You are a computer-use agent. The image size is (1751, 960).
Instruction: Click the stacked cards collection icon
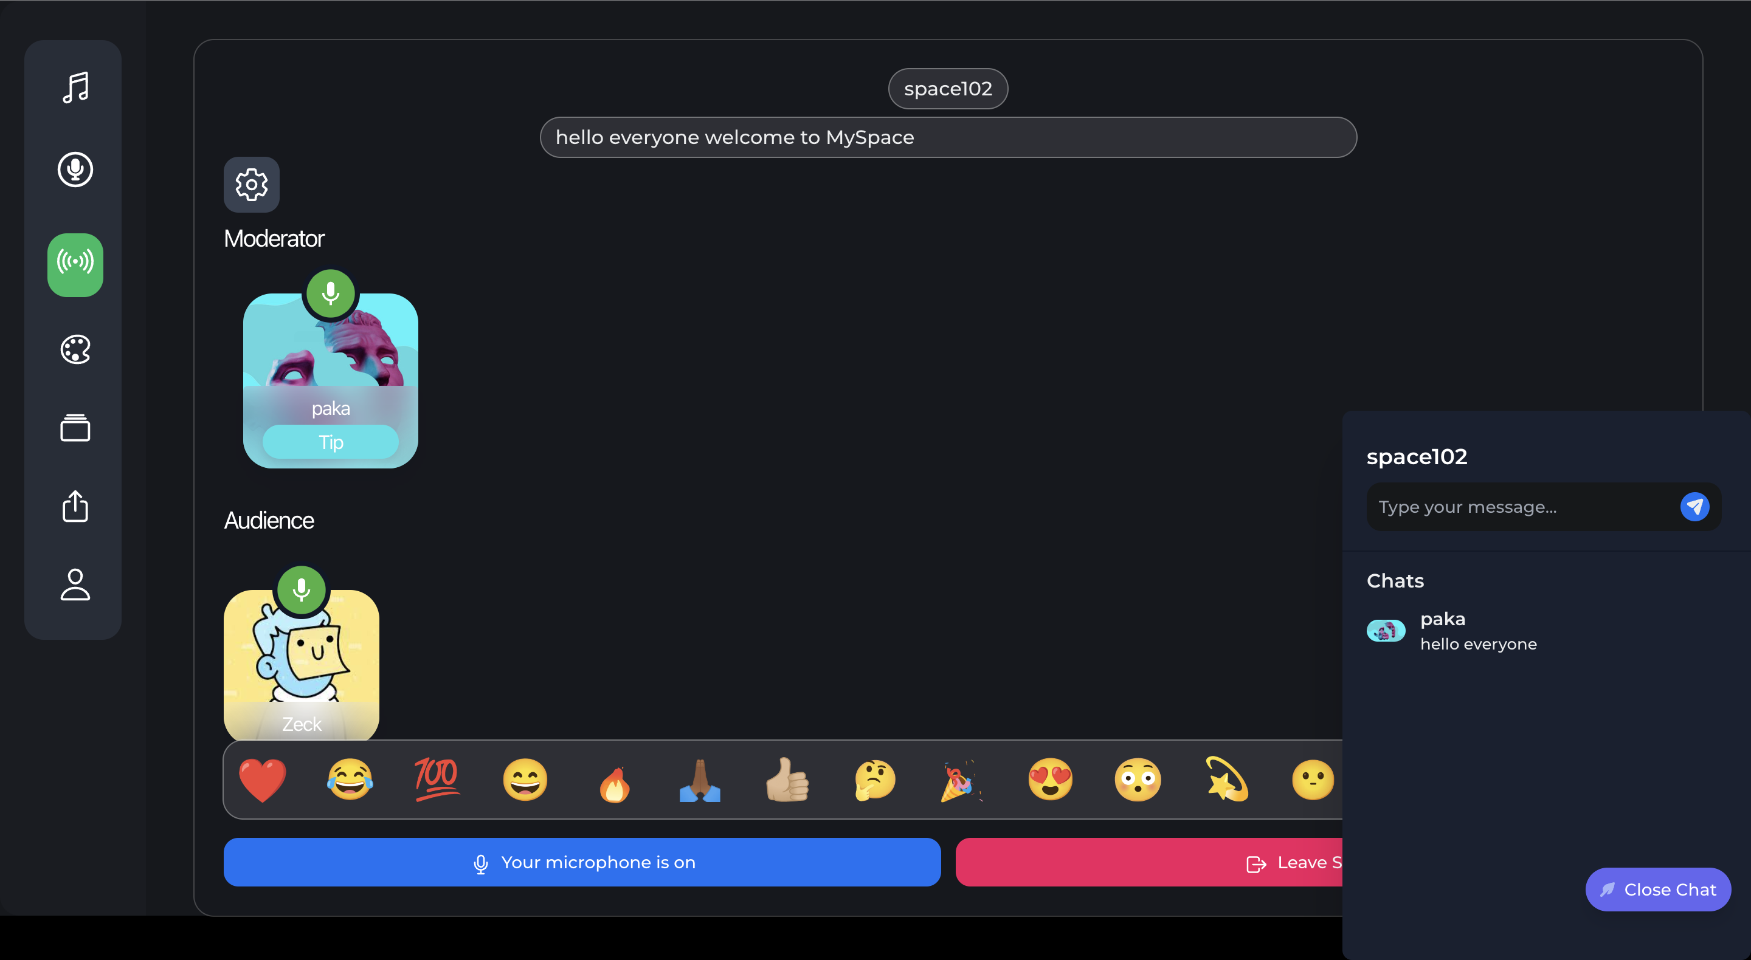pyautogui.click(x=75, y=428)
